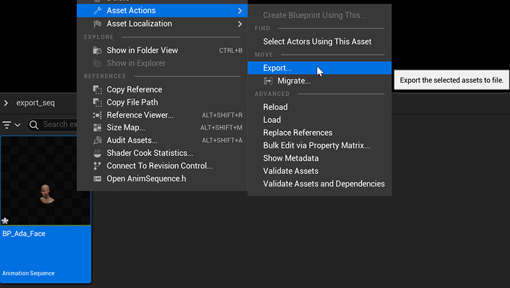Open Size Map...

click(162, 127)
